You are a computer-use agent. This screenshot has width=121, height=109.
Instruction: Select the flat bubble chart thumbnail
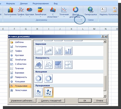38,92
